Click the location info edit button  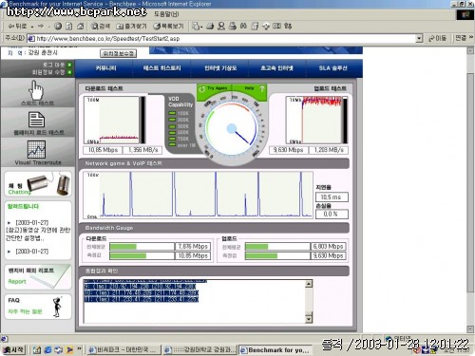click(x=119, y=53)
